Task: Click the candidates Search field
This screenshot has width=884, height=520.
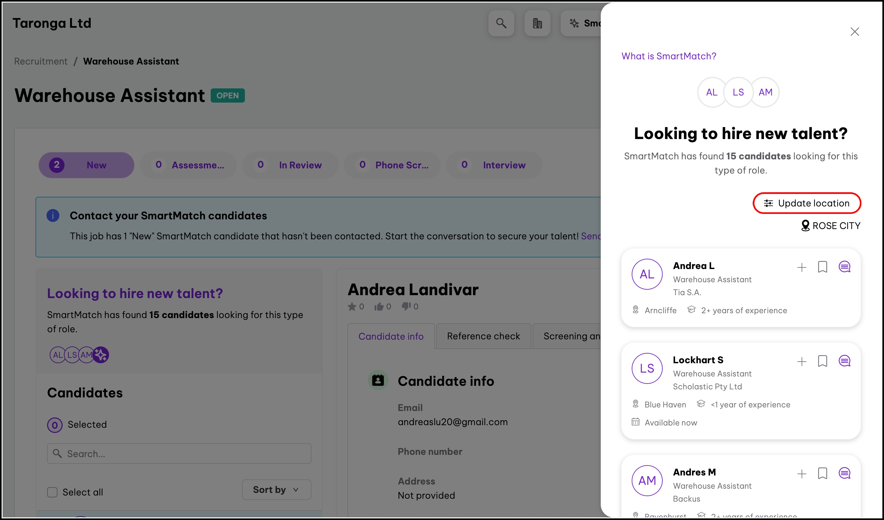Action: click(179, 453)
